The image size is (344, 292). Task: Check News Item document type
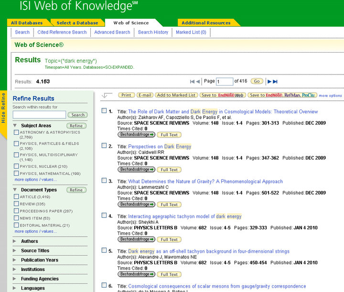[16, 218]
